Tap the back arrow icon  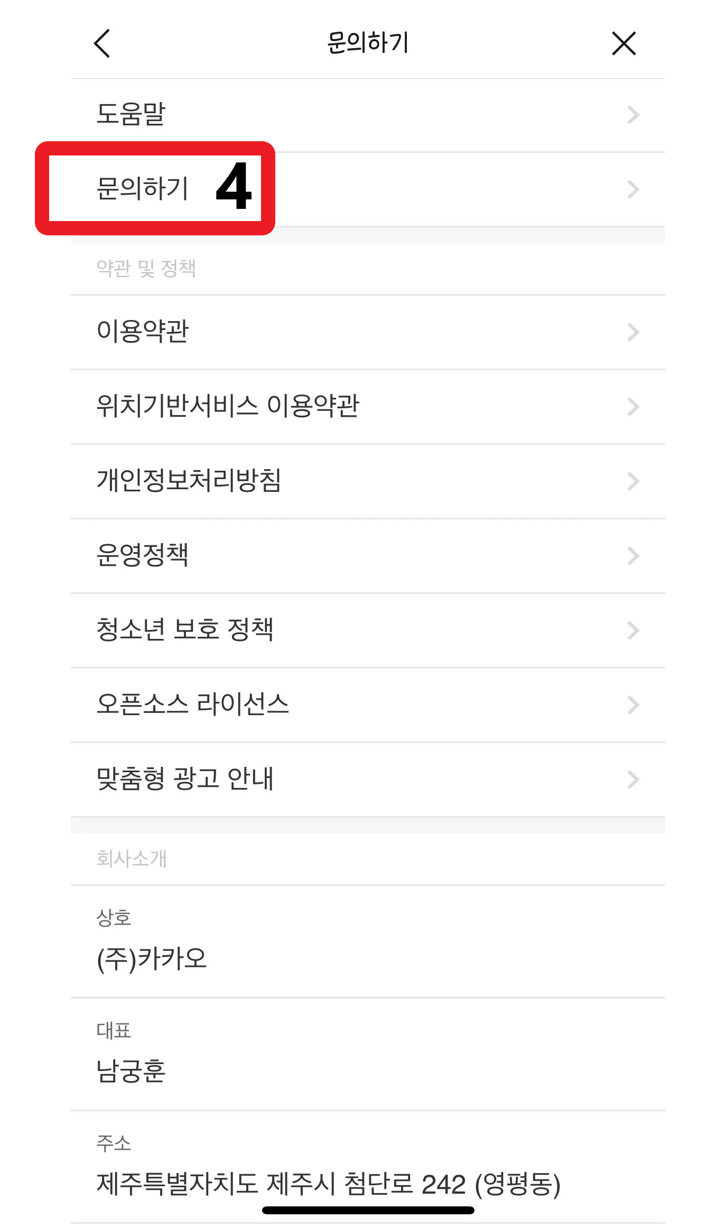point(102,43)
